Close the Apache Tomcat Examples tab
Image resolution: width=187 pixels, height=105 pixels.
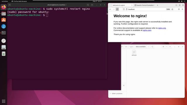pyautogui.click(x=154, y=5)
